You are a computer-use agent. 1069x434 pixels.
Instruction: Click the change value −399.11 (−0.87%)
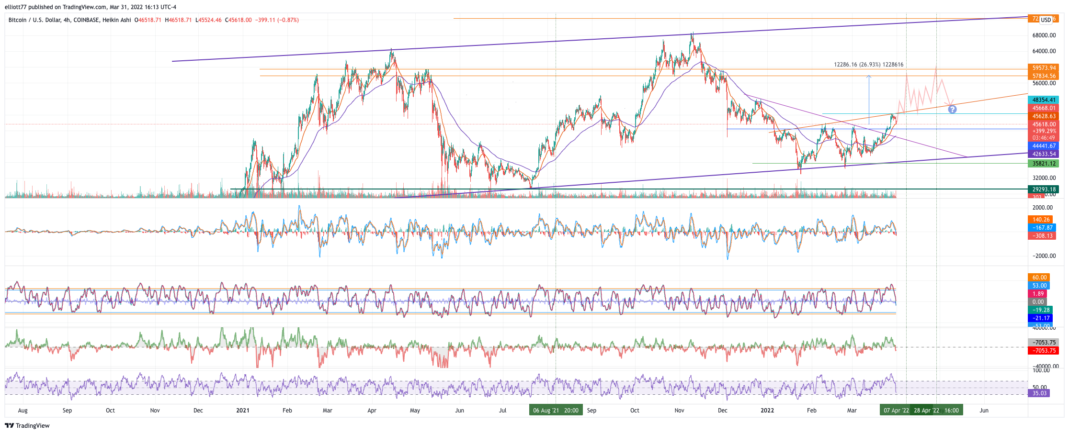coord(277,20)
